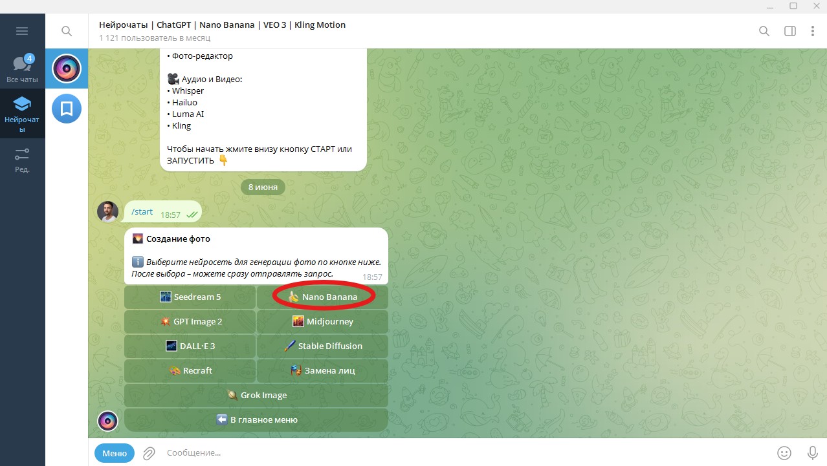Viewport: 827px width, 466px height.
Task: Open the hamburger main menu
Action: click(x=22, y=31)
